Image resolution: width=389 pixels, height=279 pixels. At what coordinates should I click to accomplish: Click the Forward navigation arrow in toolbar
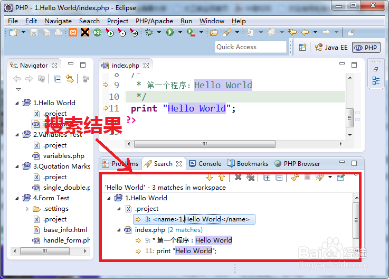click(326, 32)
